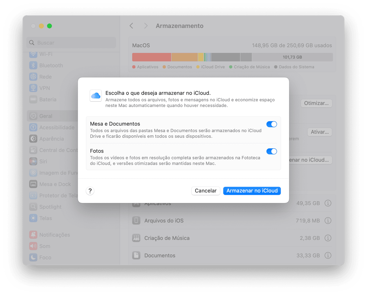Go forward with the right chevron
The height and width of the screenshot is (295, 367).
click(146, 26)
